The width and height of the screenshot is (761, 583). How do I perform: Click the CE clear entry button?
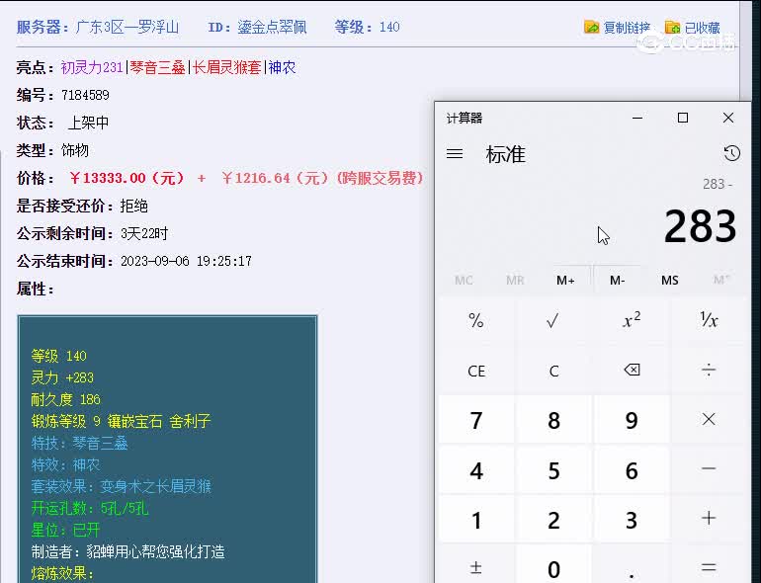coord(476,371)
